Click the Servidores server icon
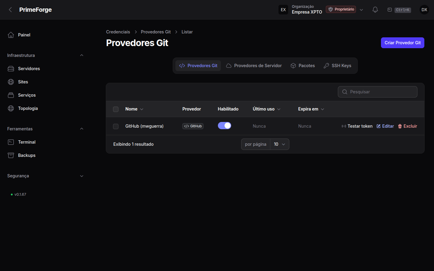Viewport: 434px width, 271px height. [x=11, y=69]
